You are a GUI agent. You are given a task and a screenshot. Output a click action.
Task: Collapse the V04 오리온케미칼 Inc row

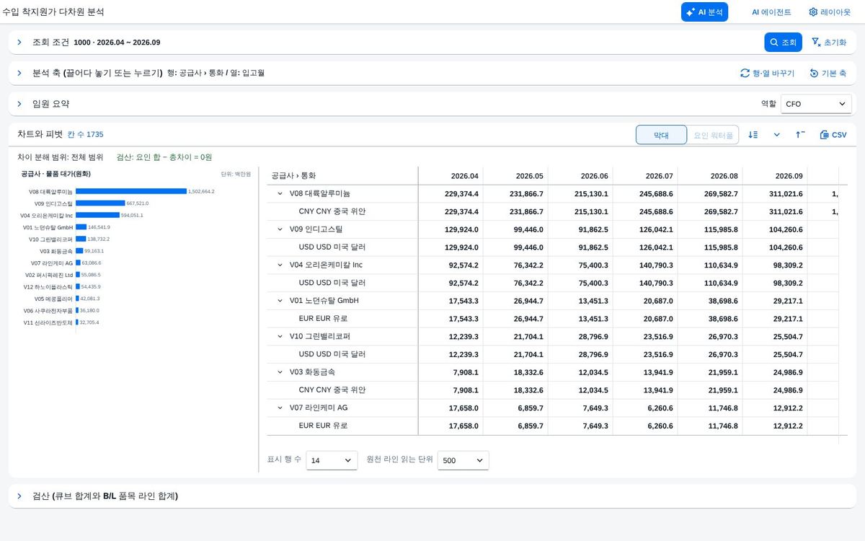[x=280, y=265]
